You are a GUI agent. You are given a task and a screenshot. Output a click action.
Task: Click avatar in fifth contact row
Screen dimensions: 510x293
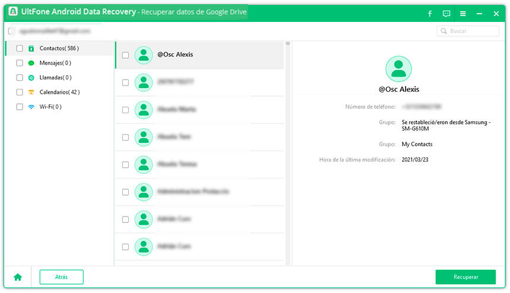tap(144, 164)
